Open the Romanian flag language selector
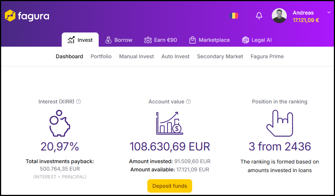335x196 pixels. click(x=234, y=16)
